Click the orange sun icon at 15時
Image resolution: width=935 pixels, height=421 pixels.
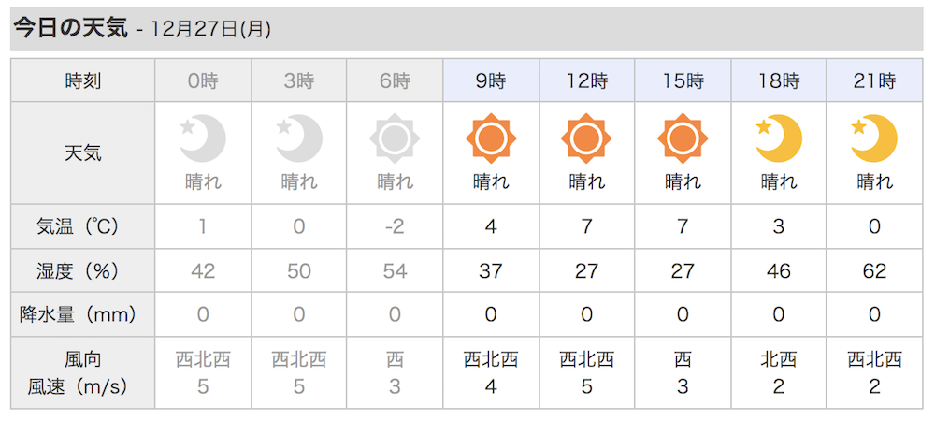tap(683, 139)
